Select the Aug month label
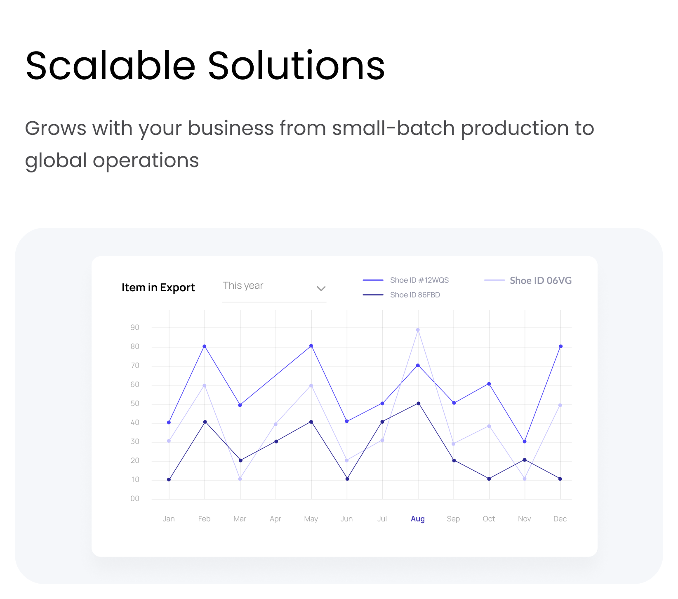Image resolution: width=678 pixels, height=599 pixels. [417, 519]
